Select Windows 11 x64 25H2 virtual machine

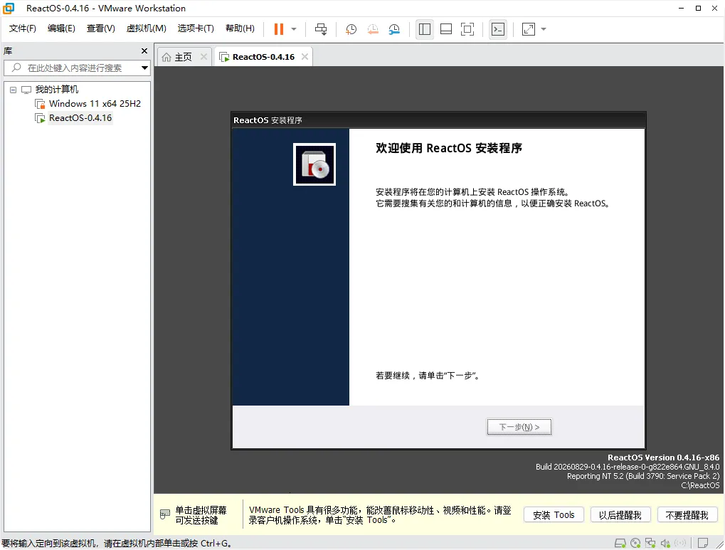point(95,104)
